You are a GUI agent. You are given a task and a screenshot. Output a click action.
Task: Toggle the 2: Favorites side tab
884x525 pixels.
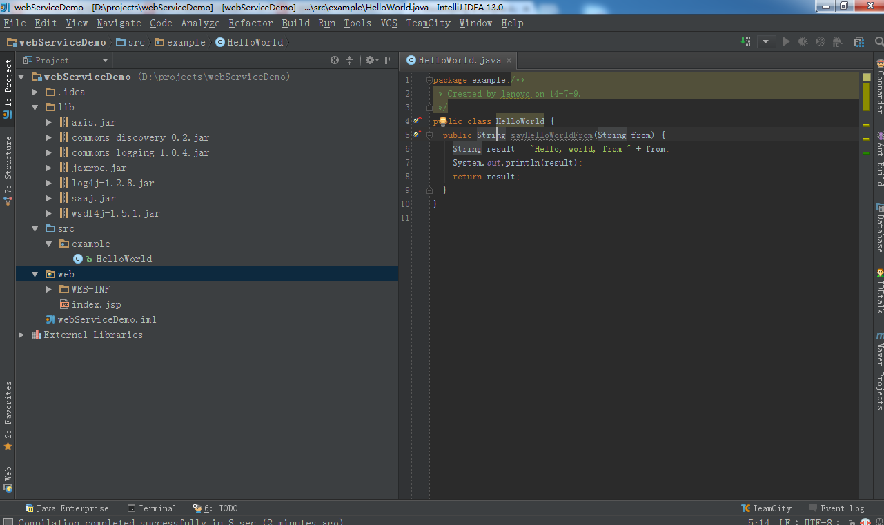point(8,416)
